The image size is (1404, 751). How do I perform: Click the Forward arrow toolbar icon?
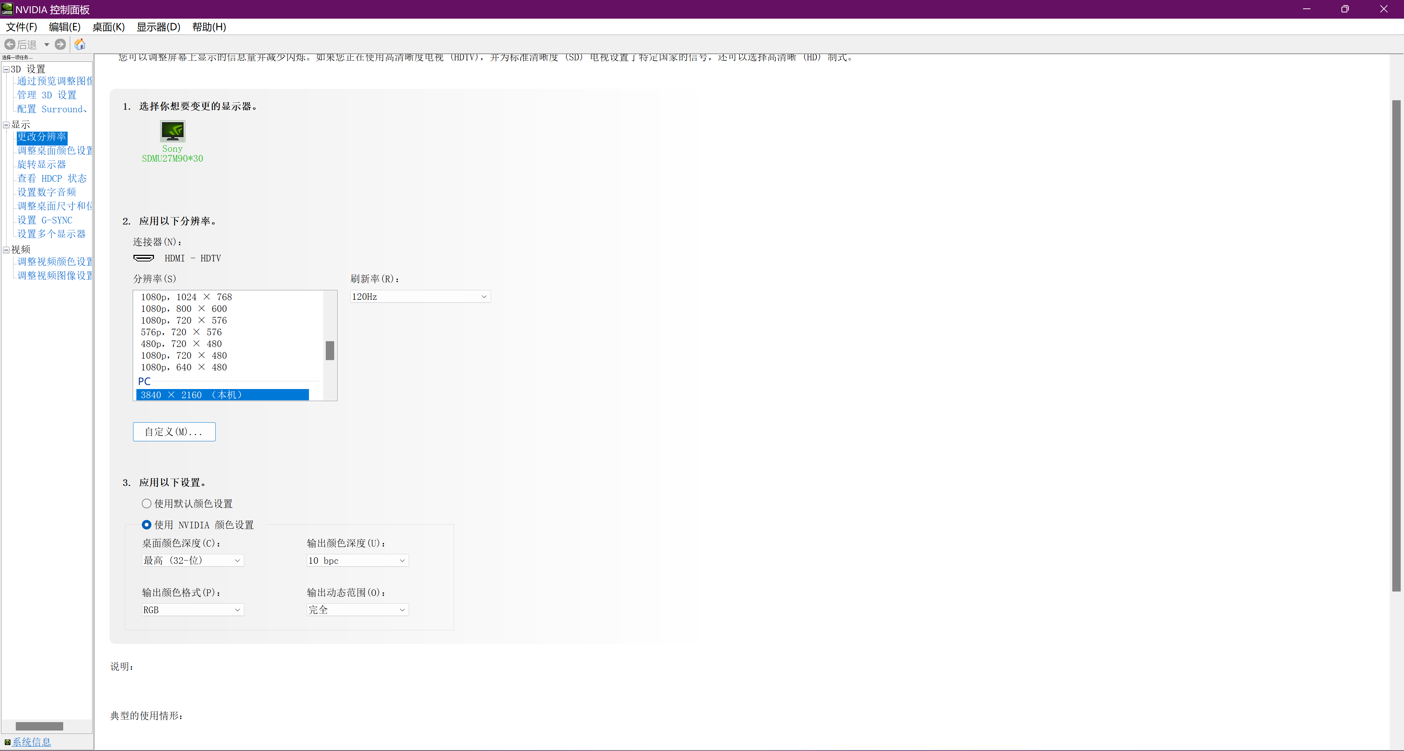60,44
